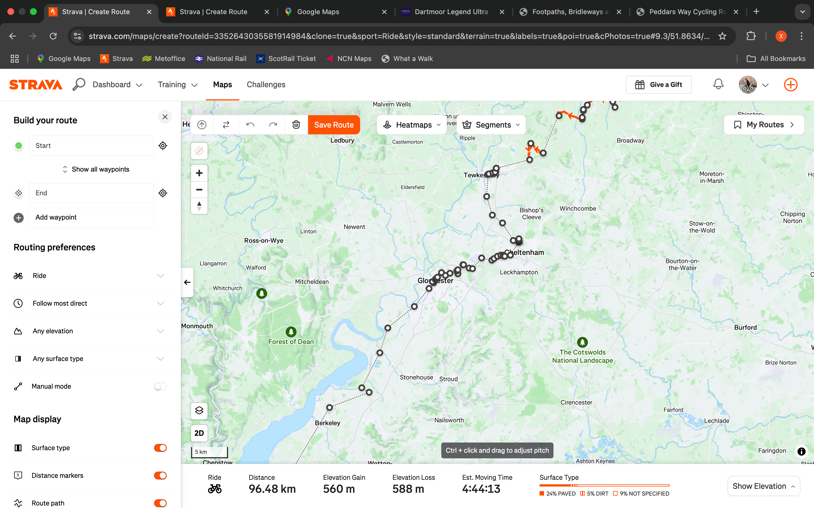Click the plus icon beside Add waypoint
The height and width of the screenshot is (508, 814).
pyautogui.click(x=18, y=218)
